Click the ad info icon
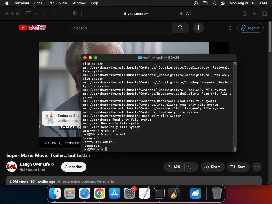Image resolution: width=272 pixels, height=204 pixels. [x=61, y=143]
